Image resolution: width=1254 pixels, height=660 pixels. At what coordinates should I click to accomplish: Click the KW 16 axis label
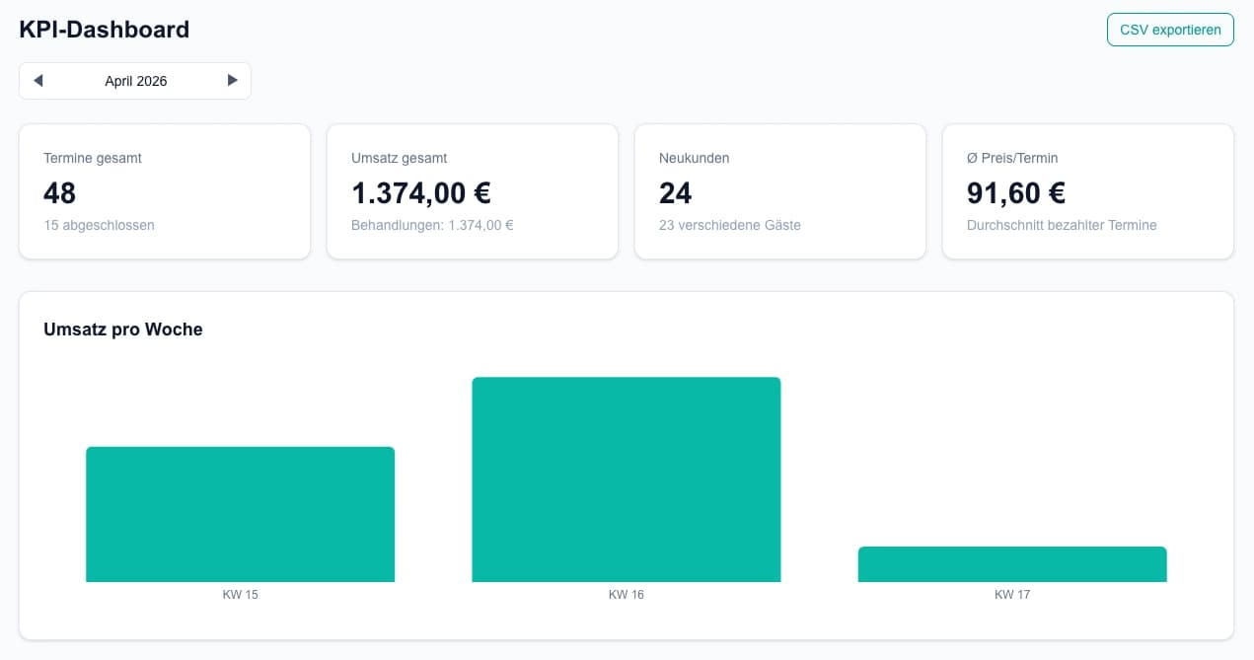627,595
